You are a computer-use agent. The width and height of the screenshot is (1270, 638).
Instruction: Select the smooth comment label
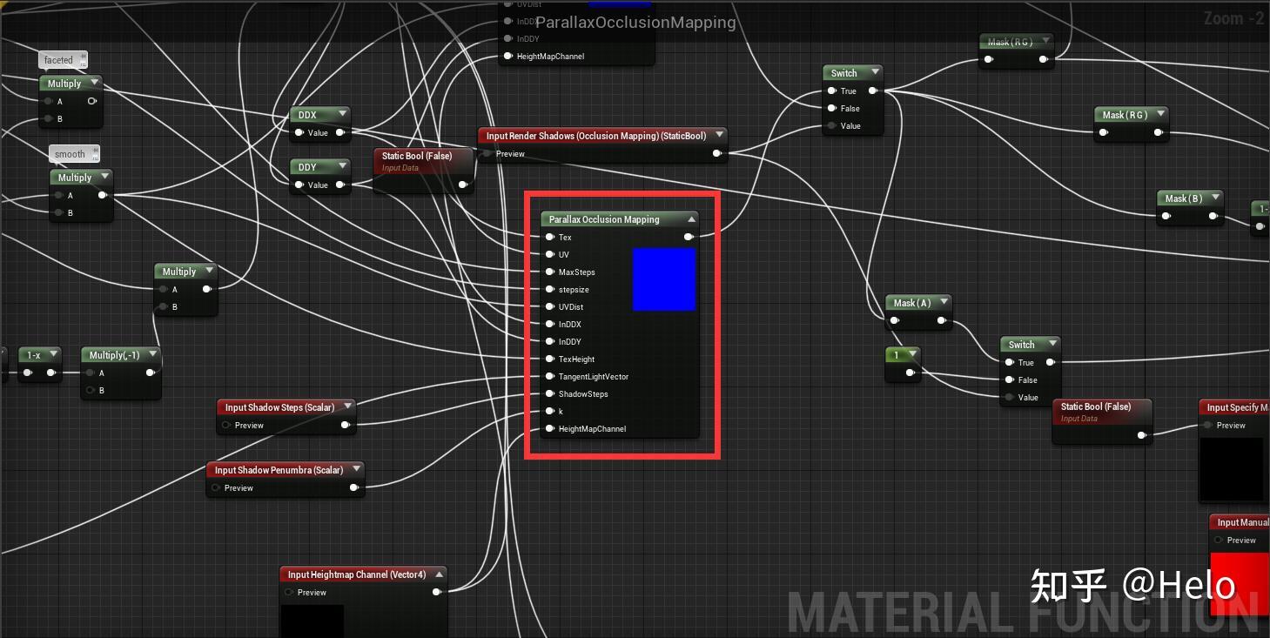tap(69, 153)
